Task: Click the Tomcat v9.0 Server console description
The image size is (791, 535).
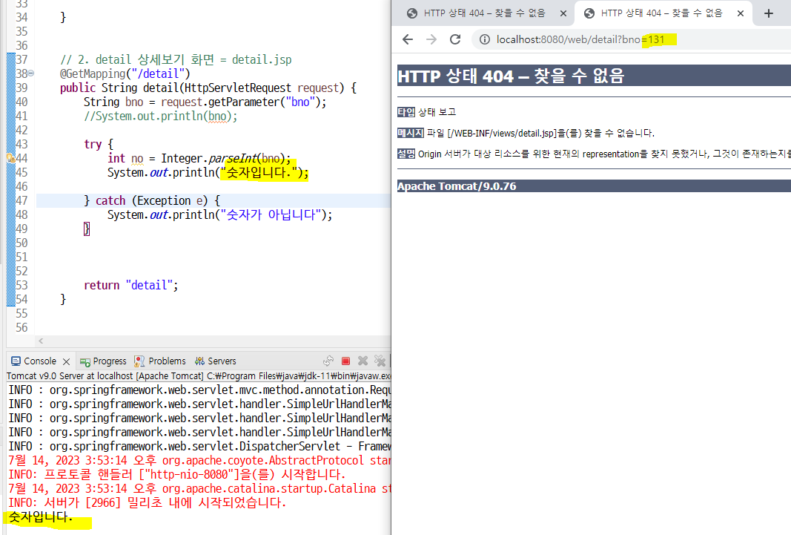Action: (x=199, y=376)
